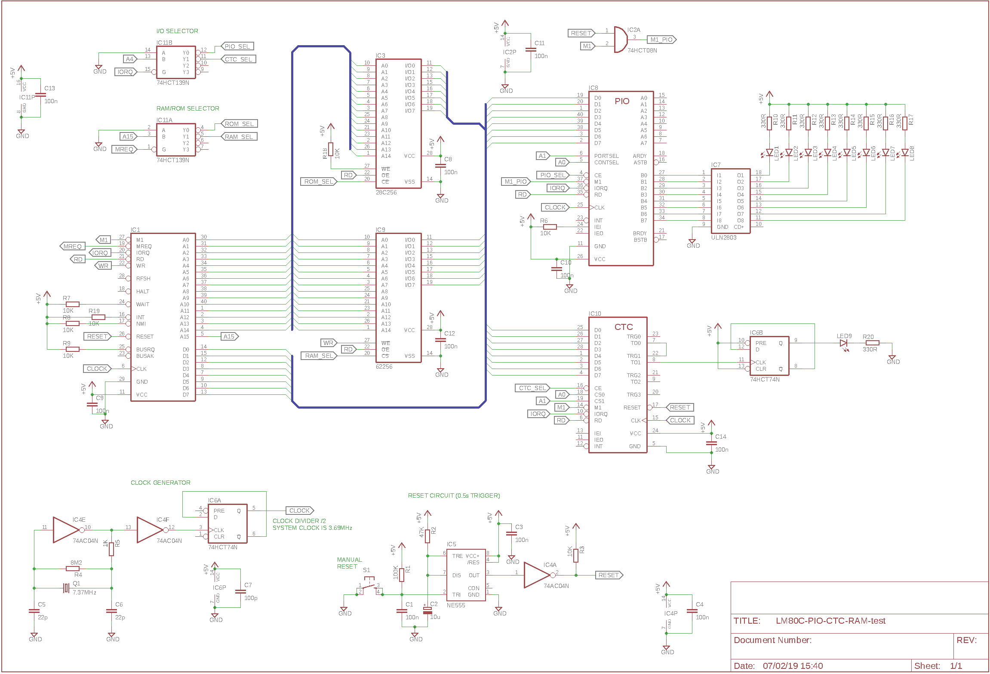
Task: Click the R18 10K resistor symbol
Action: click(331, 149)
